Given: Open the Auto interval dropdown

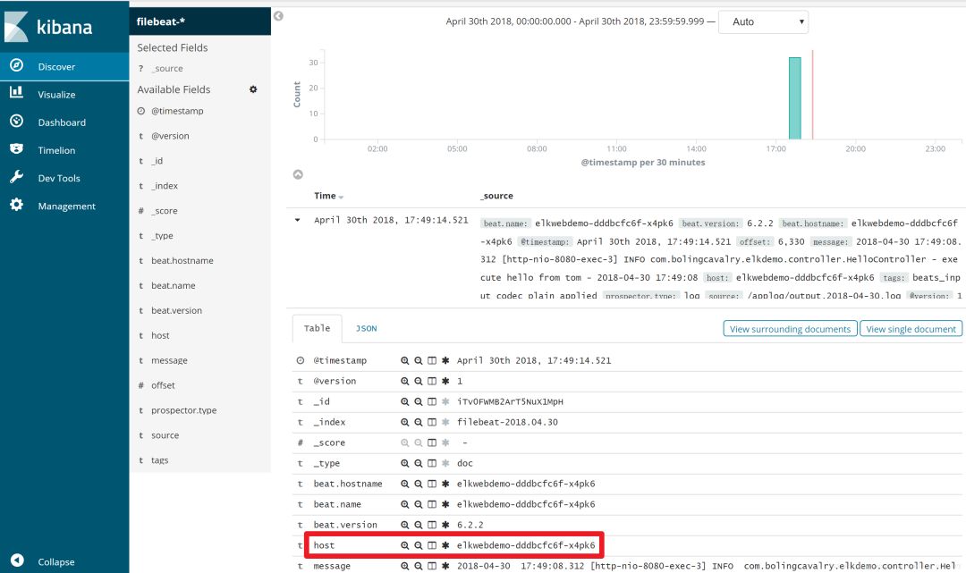Looking at the screenshot, I should (x=765, y=21).
